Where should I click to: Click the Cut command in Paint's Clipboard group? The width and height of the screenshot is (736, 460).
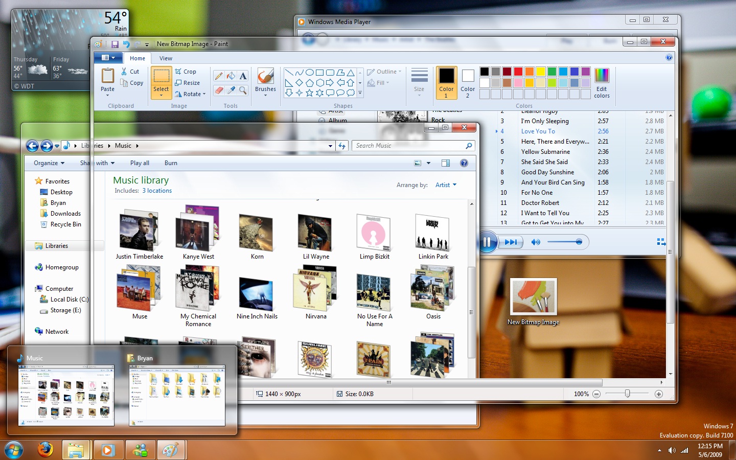pos(130,72)
